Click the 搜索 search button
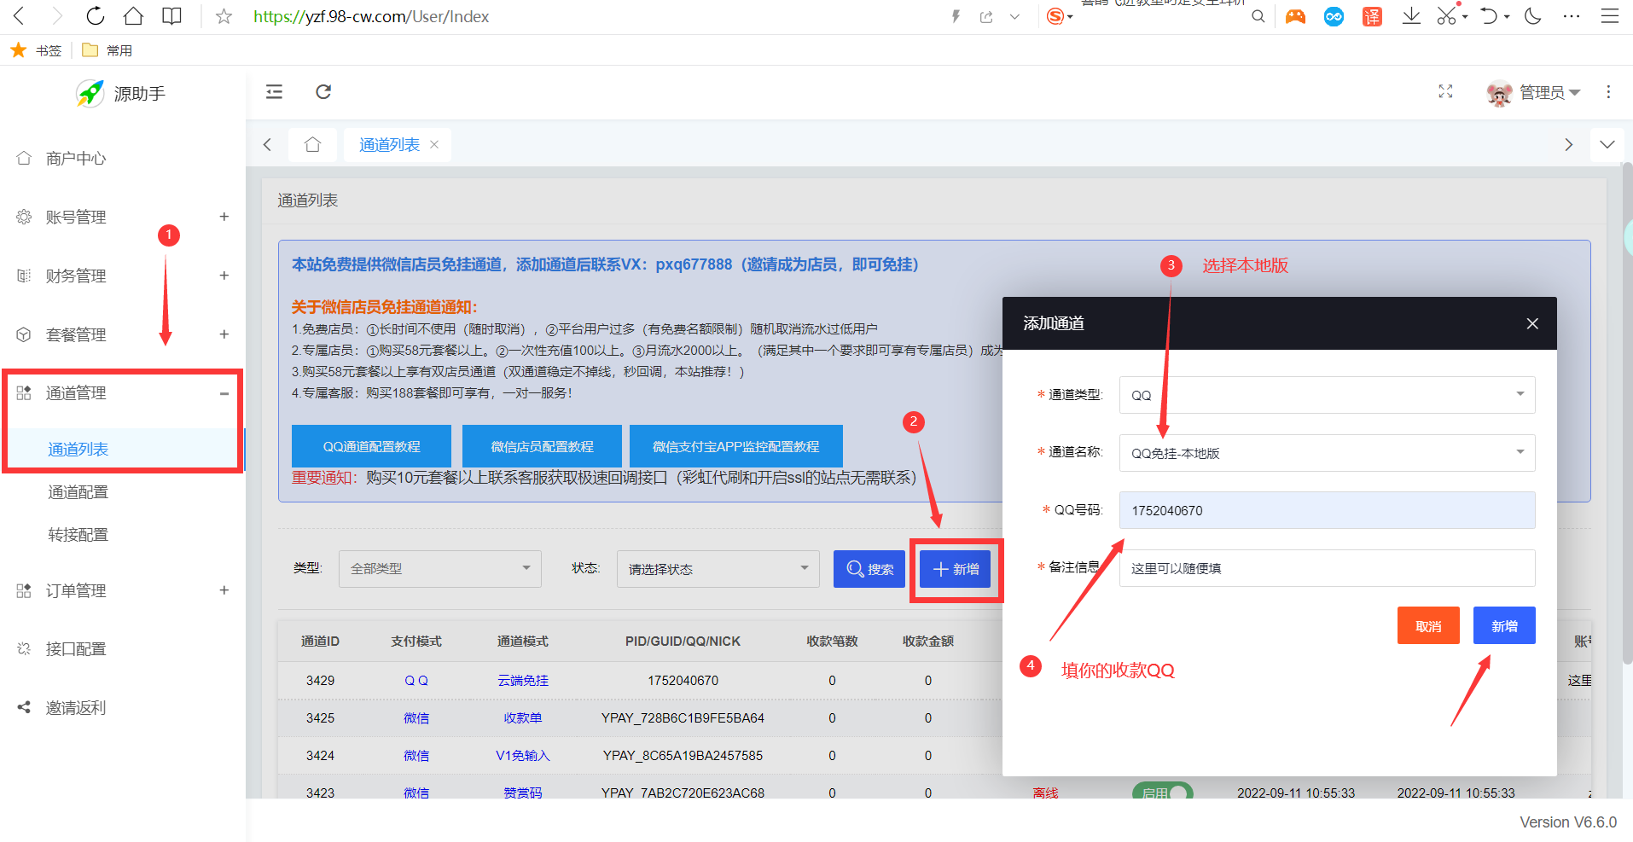 869,569
